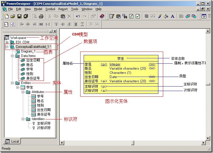This screenshot has width=213, height=153.
Task: Collapse the 学生 entity node
Action: point(17,87)
